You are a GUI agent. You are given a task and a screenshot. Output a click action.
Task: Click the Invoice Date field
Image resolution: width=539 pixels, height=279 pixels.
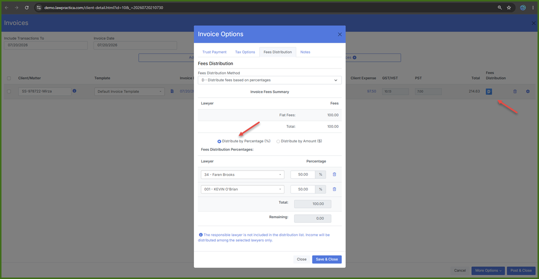pyautogui.click(x=135, y=45)
